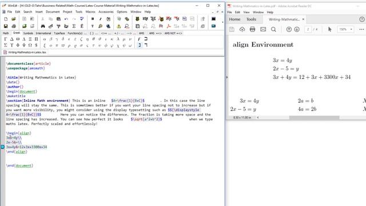
Task: Click the \maketitle line in the editor
Action: coord(16,96)
